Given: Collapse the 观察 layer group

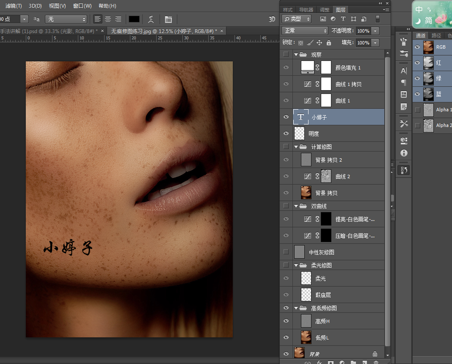Looking at the screenshot, I should pyautogui.click(x=296, y=55).
